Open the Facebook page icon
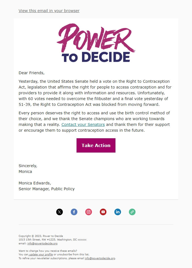The image size is (192, 268). pyautogui.click(x=74, y=212)
